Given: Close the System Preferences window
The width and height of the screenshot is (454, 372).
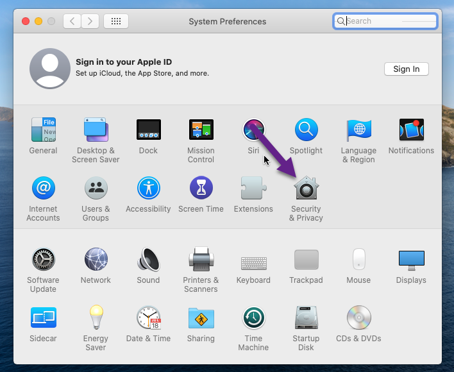Looking at the screenshot, I should coord(26,21).
